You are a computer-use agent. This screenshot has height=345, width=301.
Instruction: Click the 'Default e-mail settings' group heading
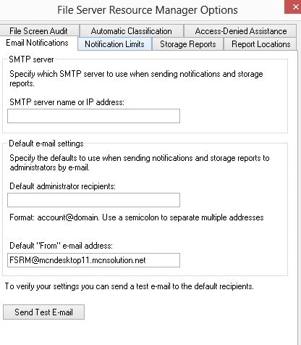coord(46,144)
